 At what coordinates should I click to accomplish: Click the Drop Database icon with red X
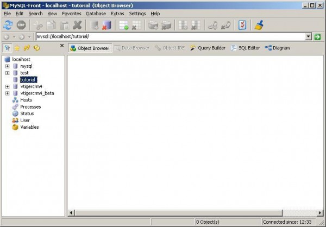107,26
